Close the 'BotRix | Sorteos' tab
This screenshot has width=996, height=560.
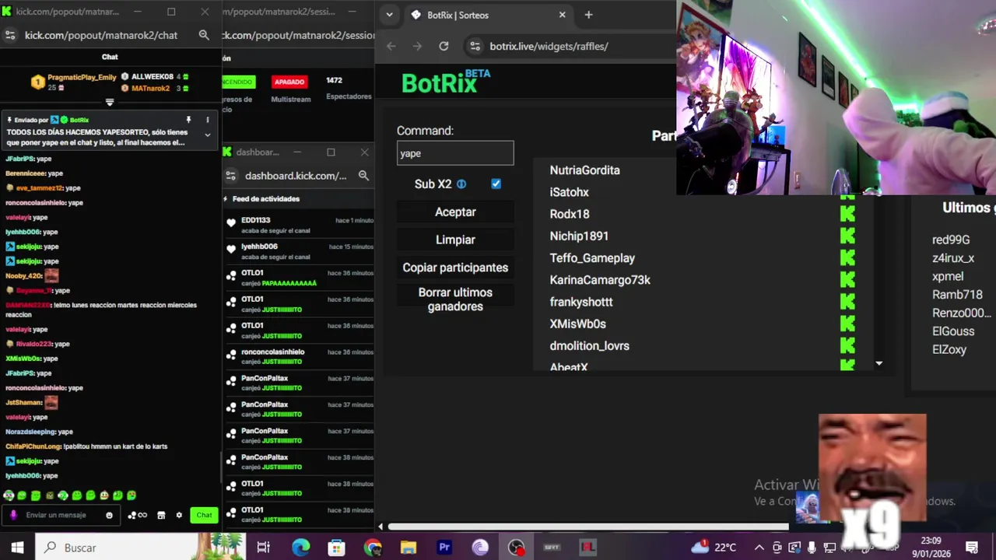563,15
